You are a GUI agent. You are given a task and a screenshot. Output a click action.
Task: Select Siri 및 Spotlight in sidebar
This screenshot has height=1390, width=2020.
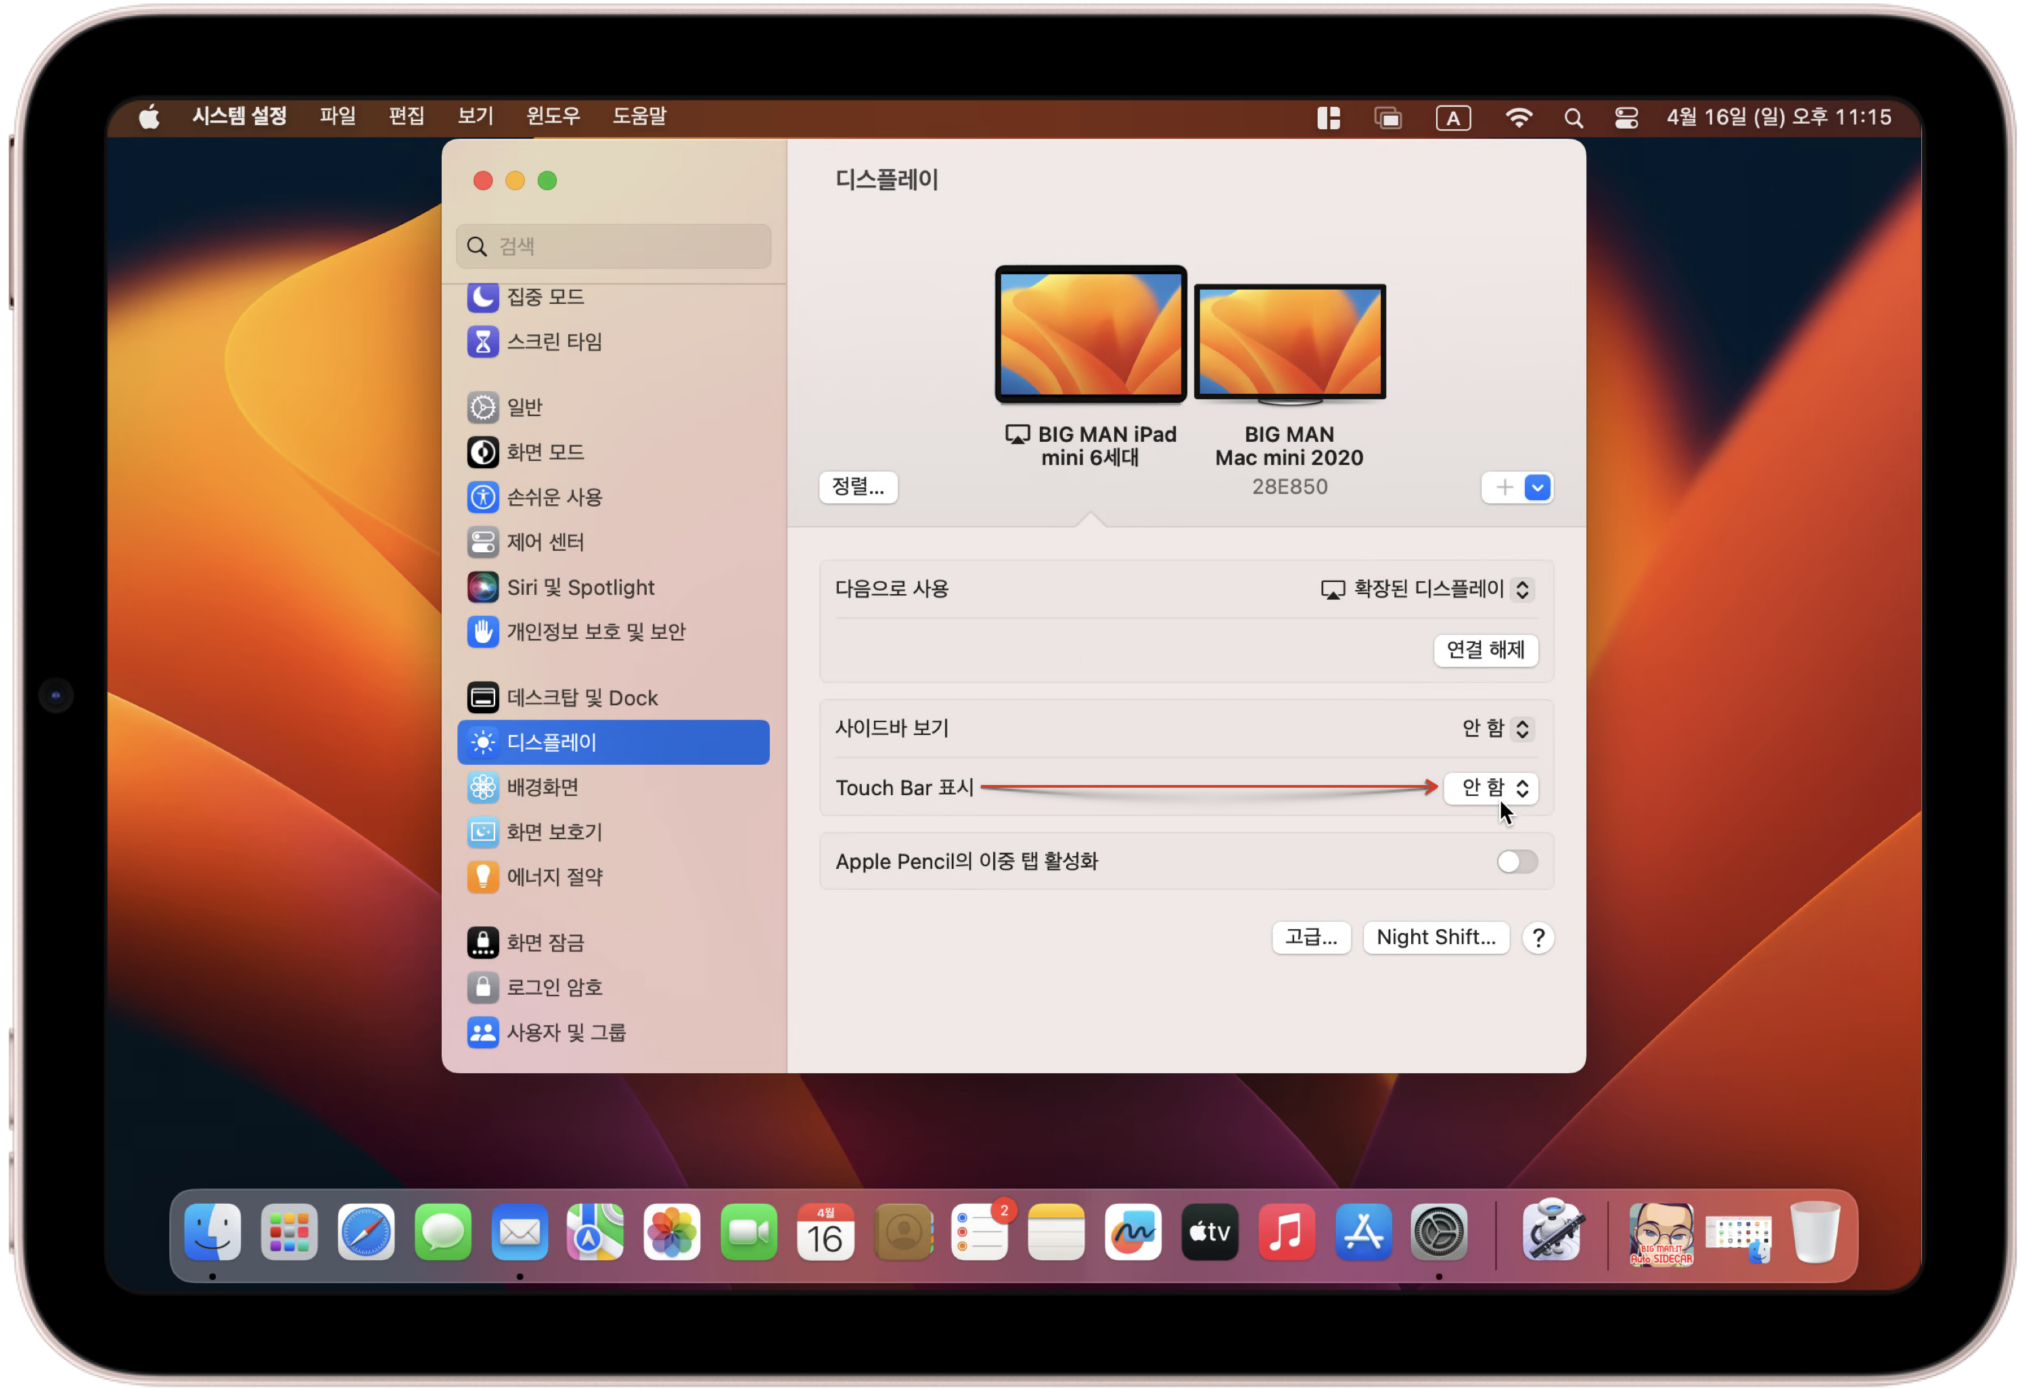(580, 587)
